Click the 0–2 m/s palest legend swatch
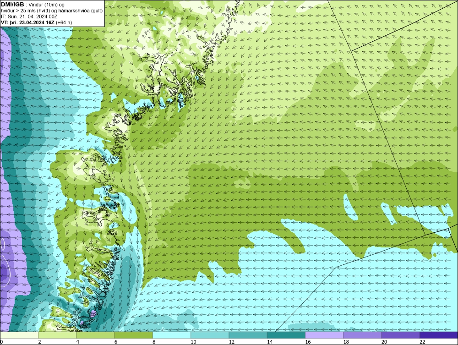The height and width of the screenshot is (345, 458). 19,335
